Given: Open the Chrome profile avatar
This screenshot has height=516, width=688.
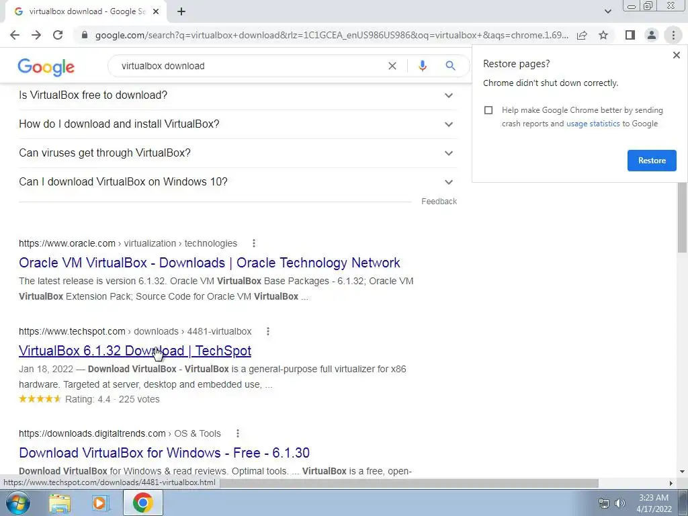Looking at the screenshot, I should (x=652, y=35).
